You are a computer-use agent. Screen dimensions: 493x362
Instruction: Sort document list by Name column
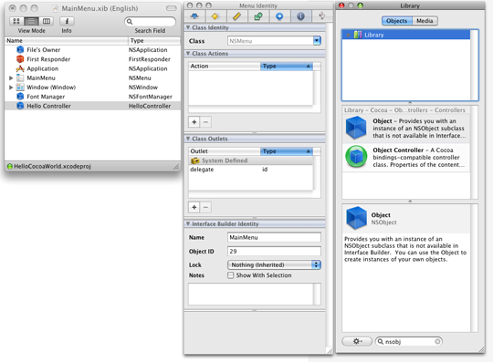pyautogui.click(x=67, y=40)
